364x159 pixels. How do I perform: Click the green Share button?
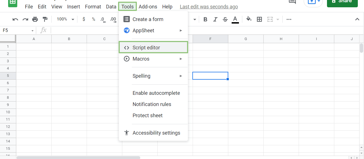(x=342, y=2)
